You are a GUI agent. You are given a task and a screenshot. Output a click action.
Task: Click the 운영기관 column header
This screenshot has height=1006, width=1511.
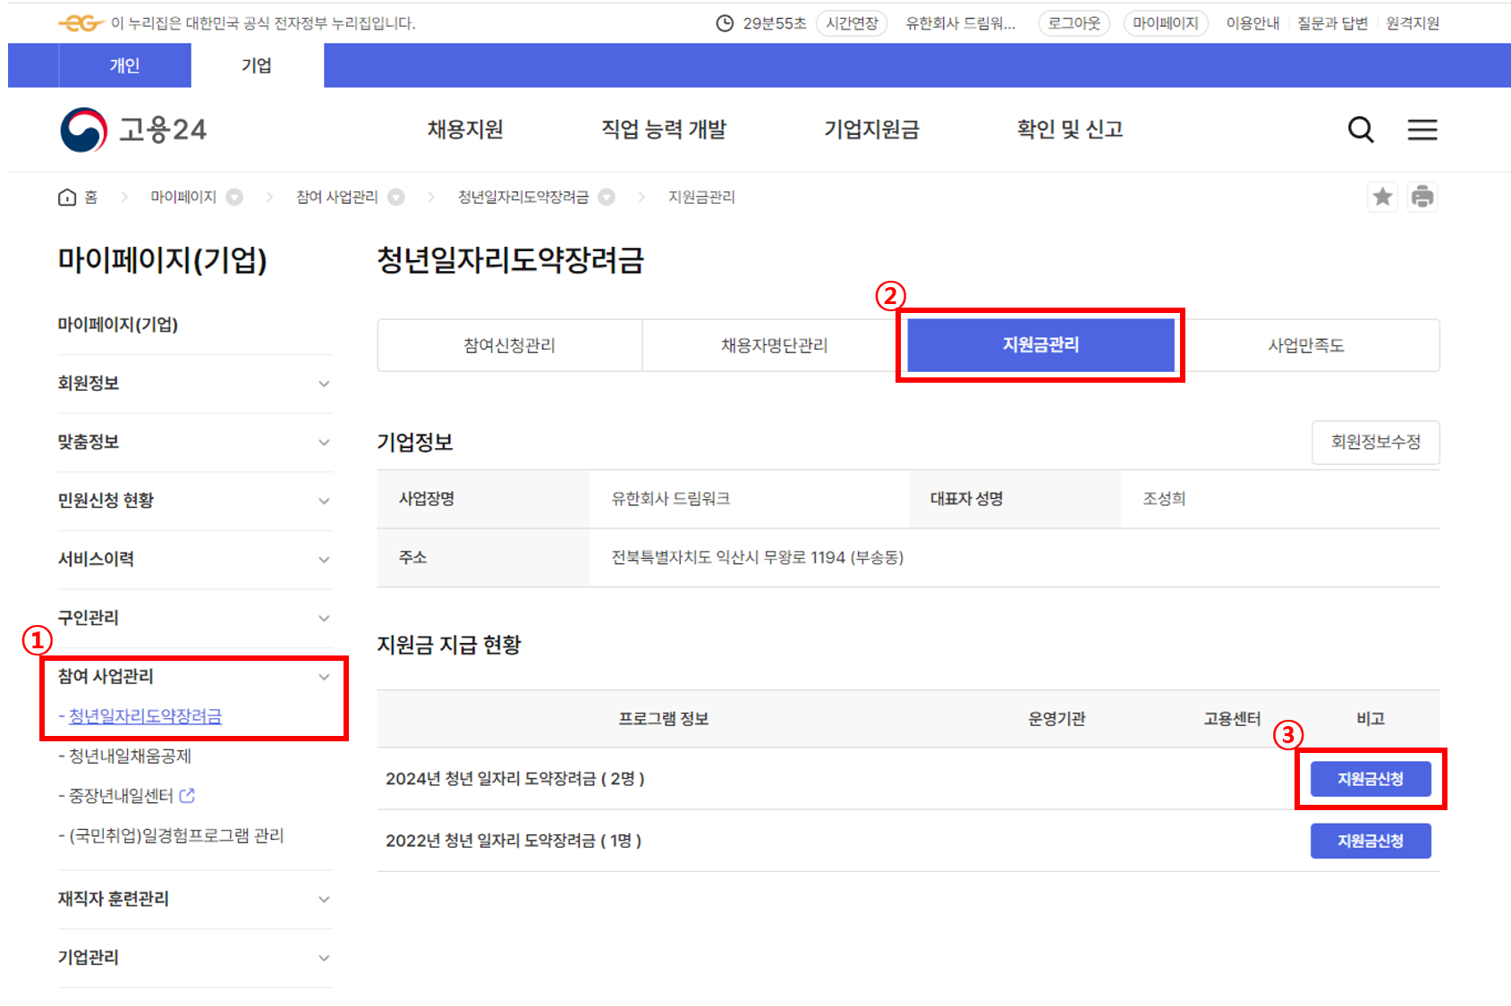coord(1057,719)
